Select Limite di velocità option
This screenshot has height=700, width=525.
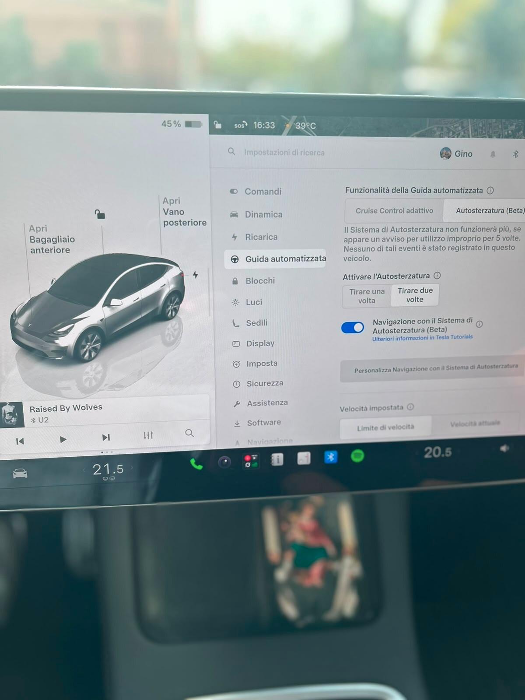point(385,427)
